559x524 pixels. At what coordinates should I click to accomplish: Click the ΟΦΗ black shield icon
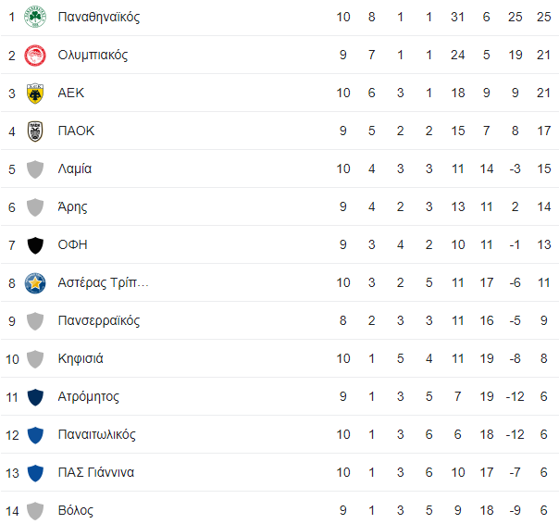(x=35, y=245)
